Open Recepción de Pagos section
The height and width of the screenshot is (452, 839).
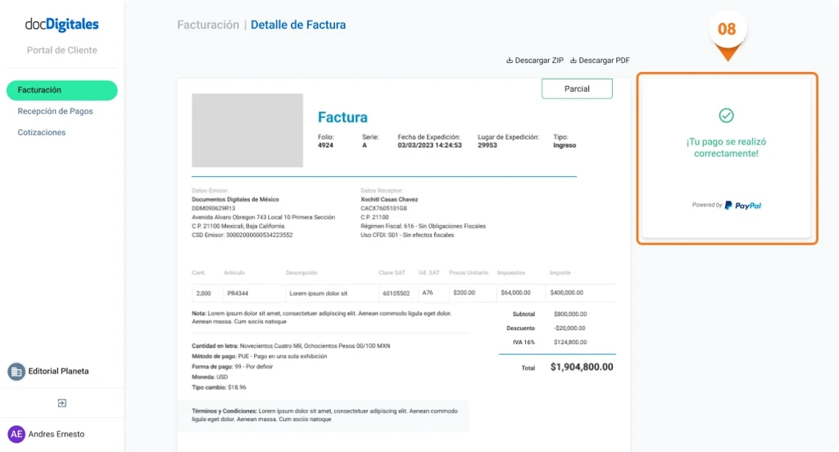(55, 111)
